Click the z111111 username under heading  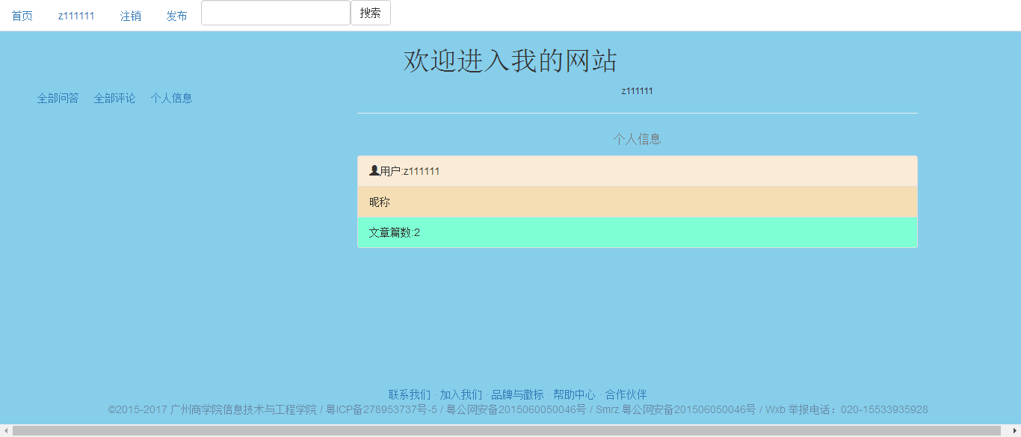point(638,91)
